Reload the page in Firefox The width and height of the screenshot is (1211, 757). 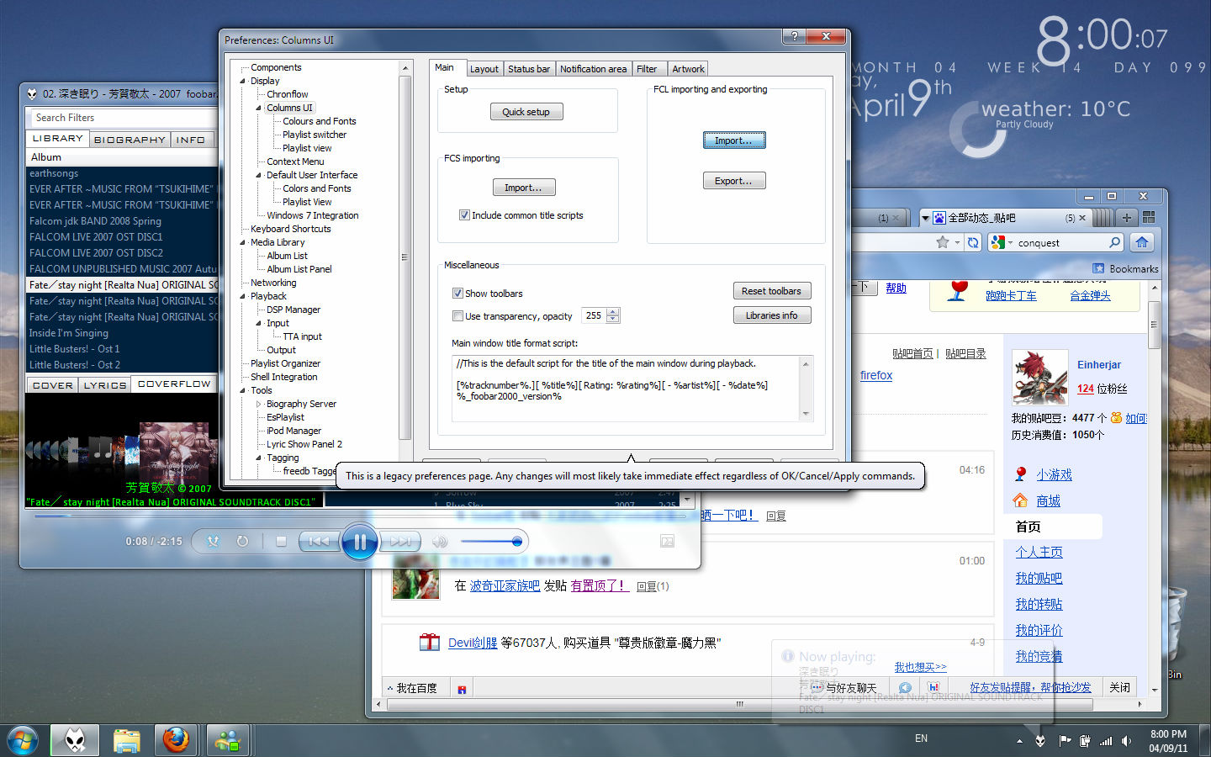pyautogui.click(x=973, y=242)
